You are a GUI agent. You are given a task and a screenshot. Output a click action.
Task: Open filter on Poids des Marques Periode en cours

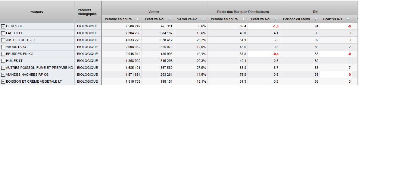[243, 19]
